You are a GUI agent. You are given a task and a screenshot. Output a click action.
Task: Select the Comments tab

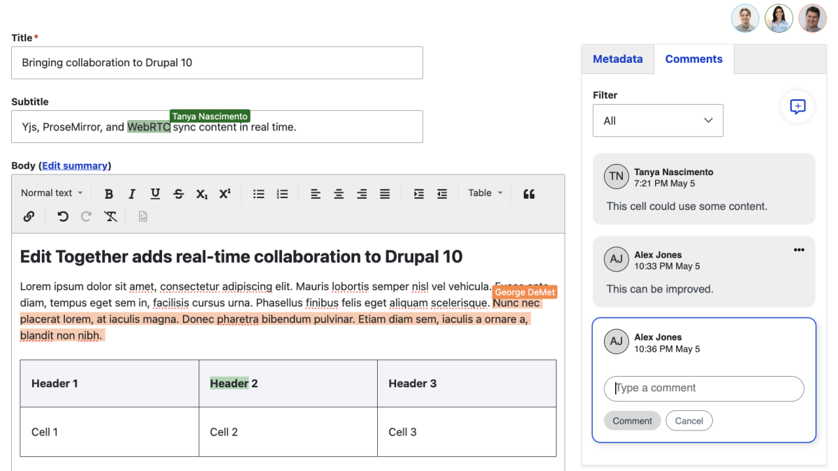click(x=693, y=59)
